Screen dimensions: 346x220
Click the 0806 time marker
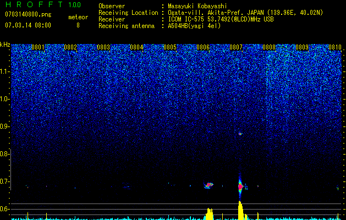203,47
